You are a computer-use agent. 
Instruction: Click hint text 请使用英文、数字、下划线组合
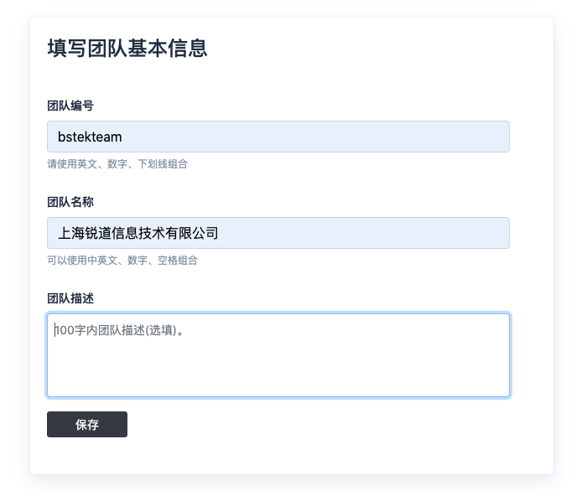(117, 164)
